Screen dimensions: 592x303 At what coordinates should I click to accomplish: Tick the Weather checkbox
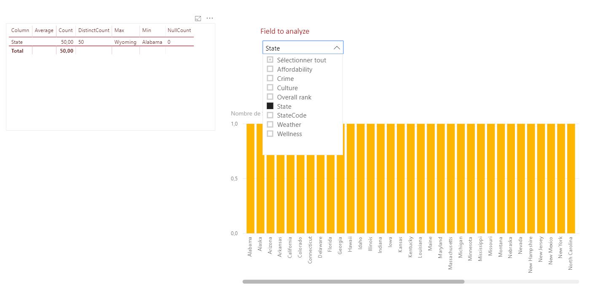pyautogui.click(x=270, y=124)
